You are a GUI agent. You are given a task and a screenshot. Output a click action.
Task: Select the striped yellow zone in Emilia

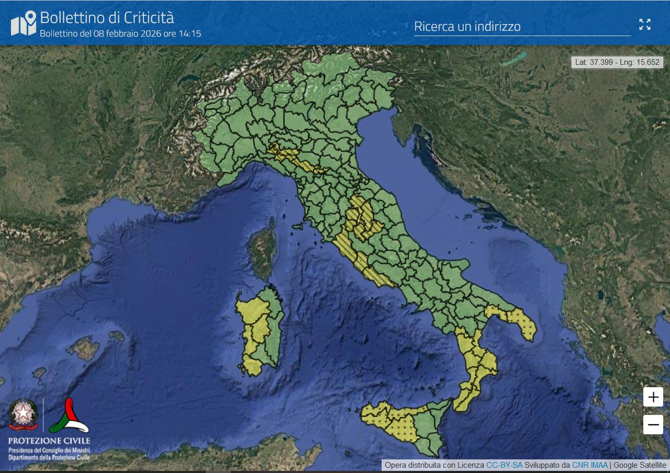coord(293,158)
